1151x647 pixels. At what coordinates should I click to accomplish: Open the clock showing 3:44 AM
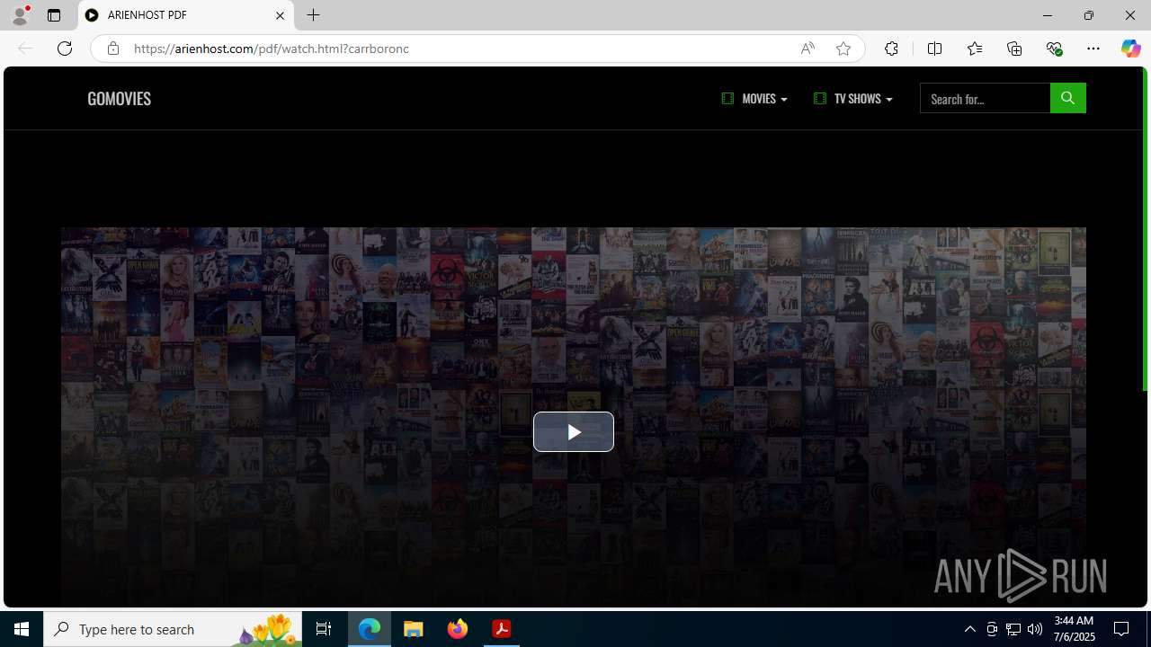[1074, 629]
